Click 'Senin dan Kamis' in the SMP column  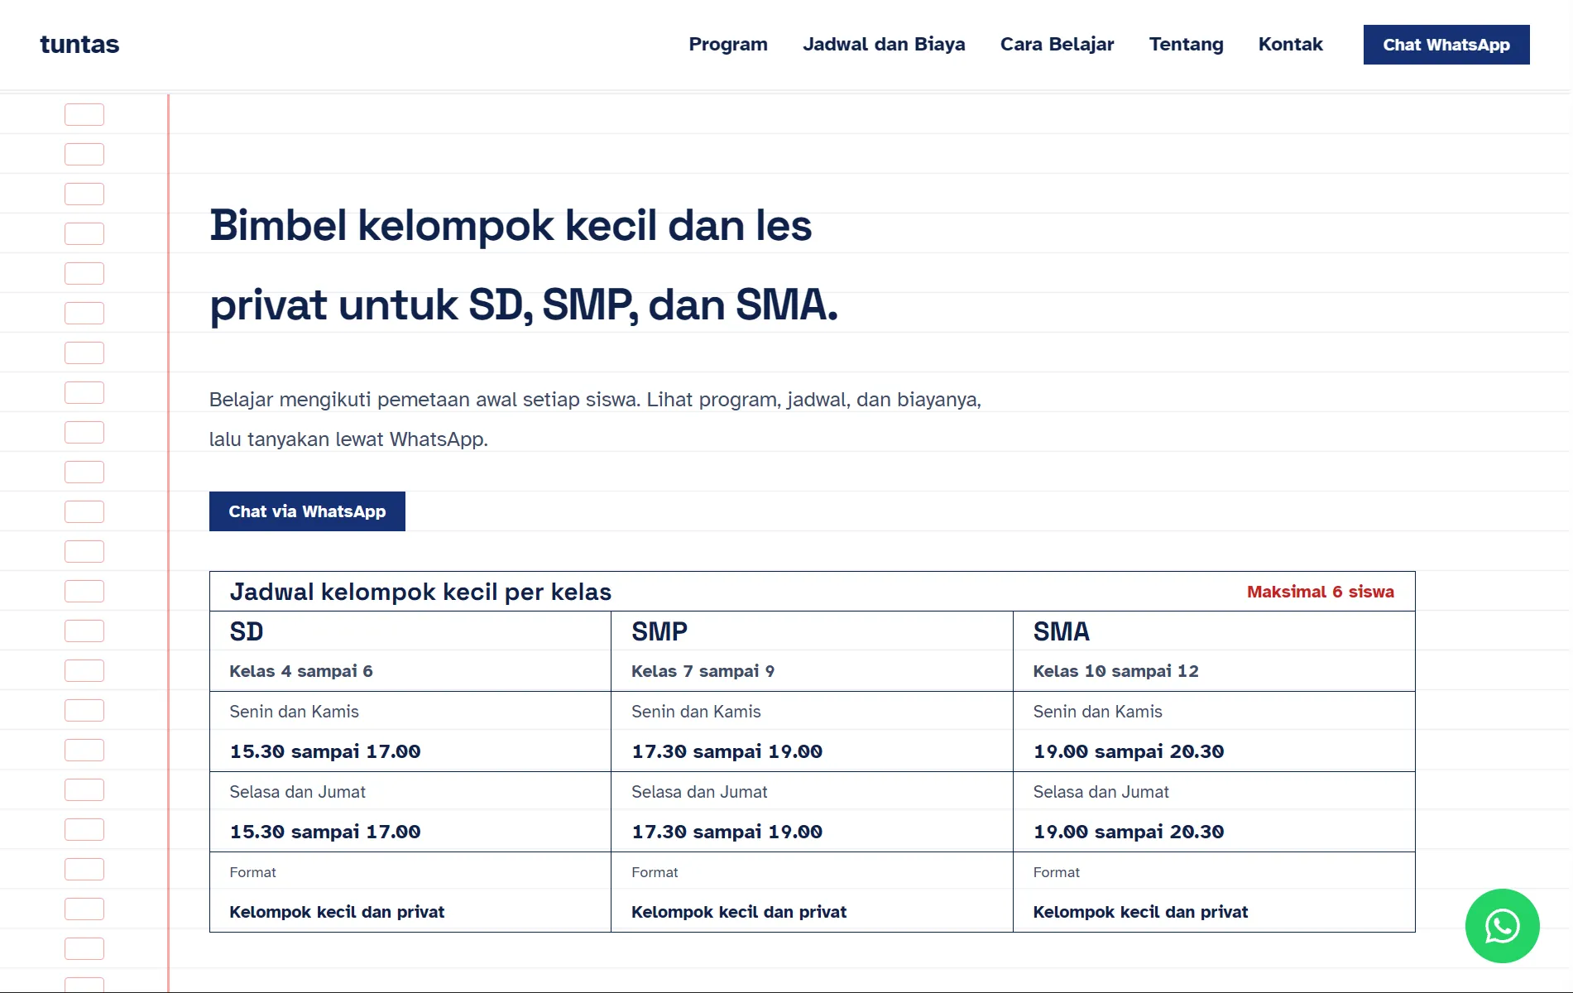pos(696,712)
